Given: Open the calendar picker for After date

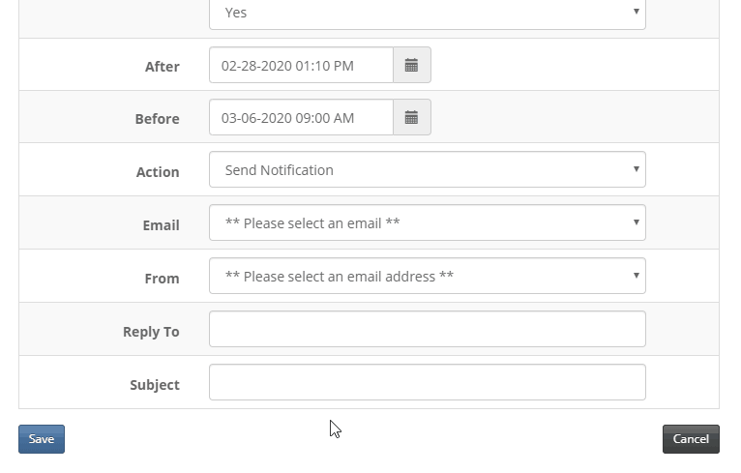Looking at the screenshot, I should [x=412, y=65].
